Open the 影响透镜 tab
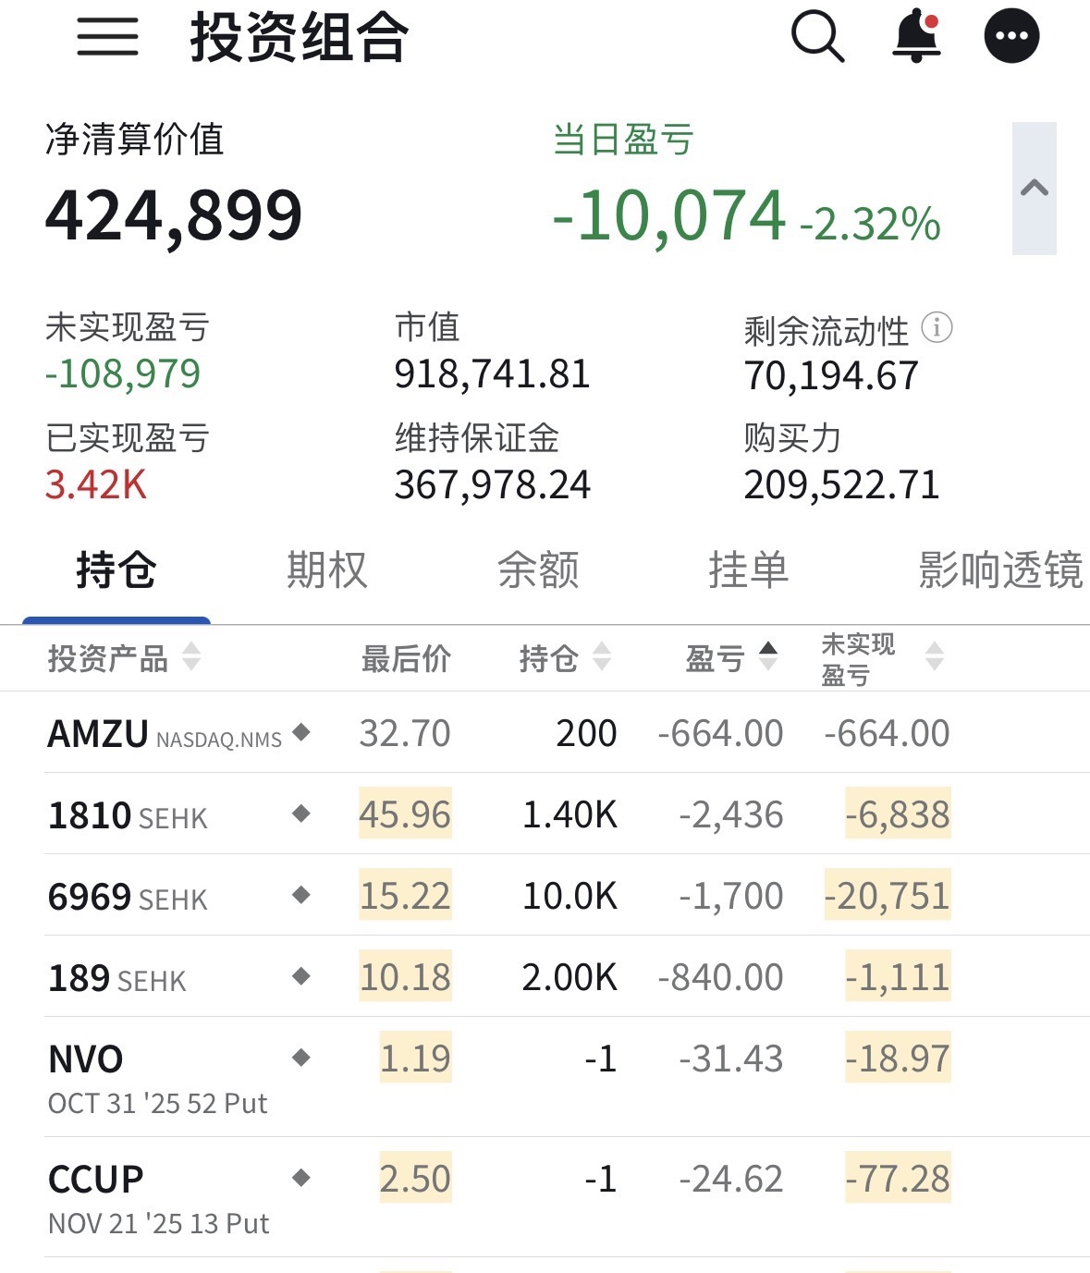Viewport: 1090px width, 1273px height. coord(1000,569)
